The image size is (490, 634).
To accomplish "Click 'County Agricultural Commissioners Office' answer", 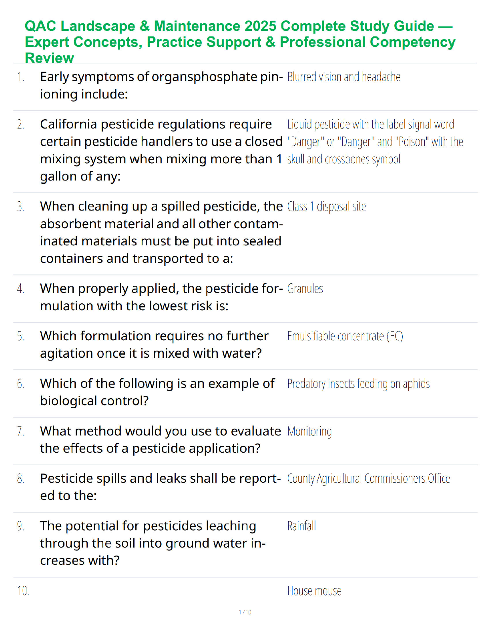I will coord(369,479).
